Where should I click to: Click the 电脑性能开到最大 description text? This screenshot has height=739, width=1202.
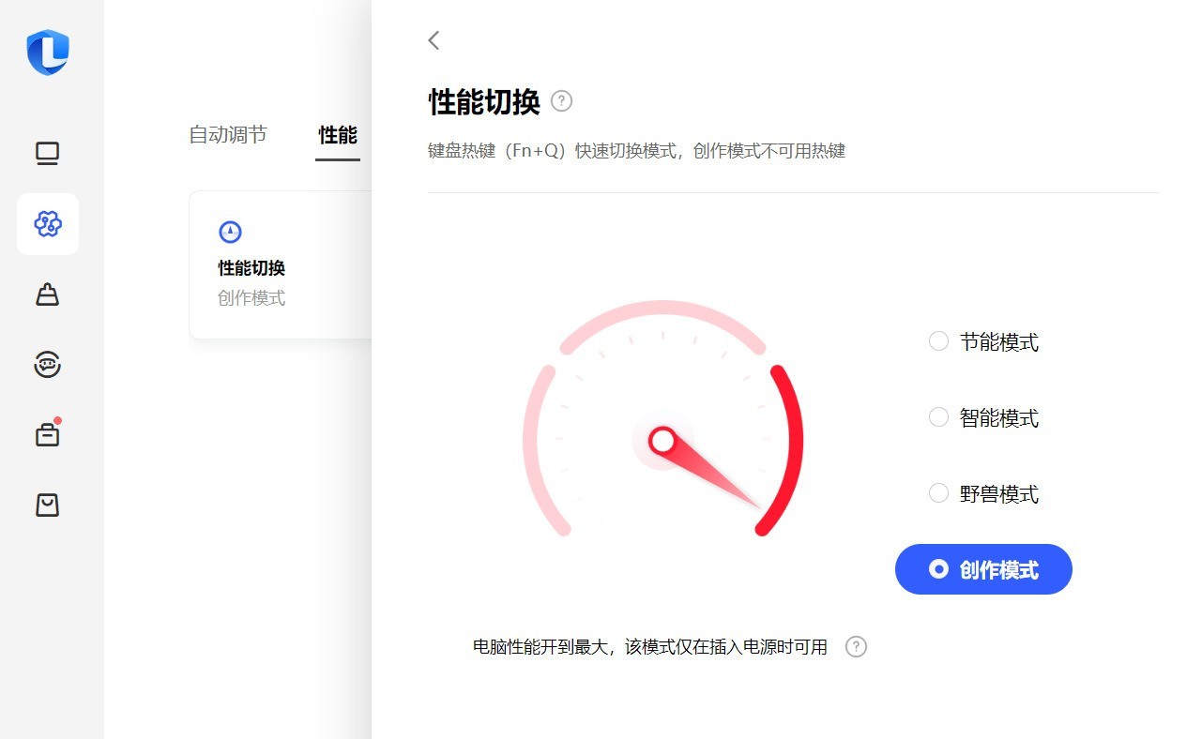tap(650, 647)
